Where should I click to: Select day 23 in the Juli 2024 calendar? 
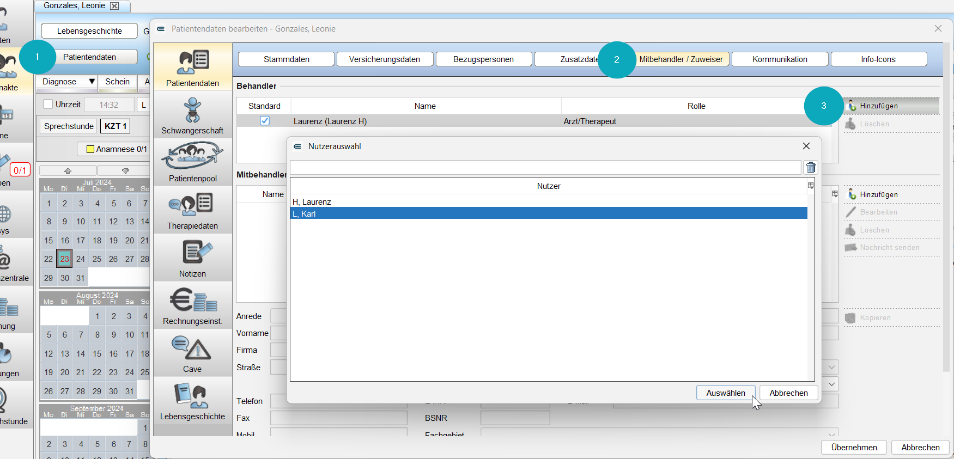64,259
